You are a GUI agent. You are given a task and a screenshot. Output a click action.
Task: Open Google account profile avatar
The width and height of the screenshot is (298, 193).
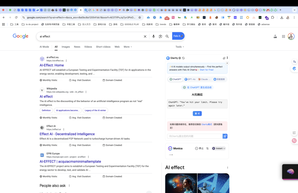[x=291, y=36]
